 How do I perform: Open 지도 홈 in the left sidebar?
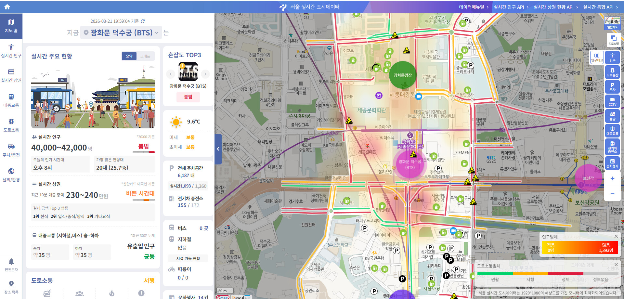click(11, 26)
